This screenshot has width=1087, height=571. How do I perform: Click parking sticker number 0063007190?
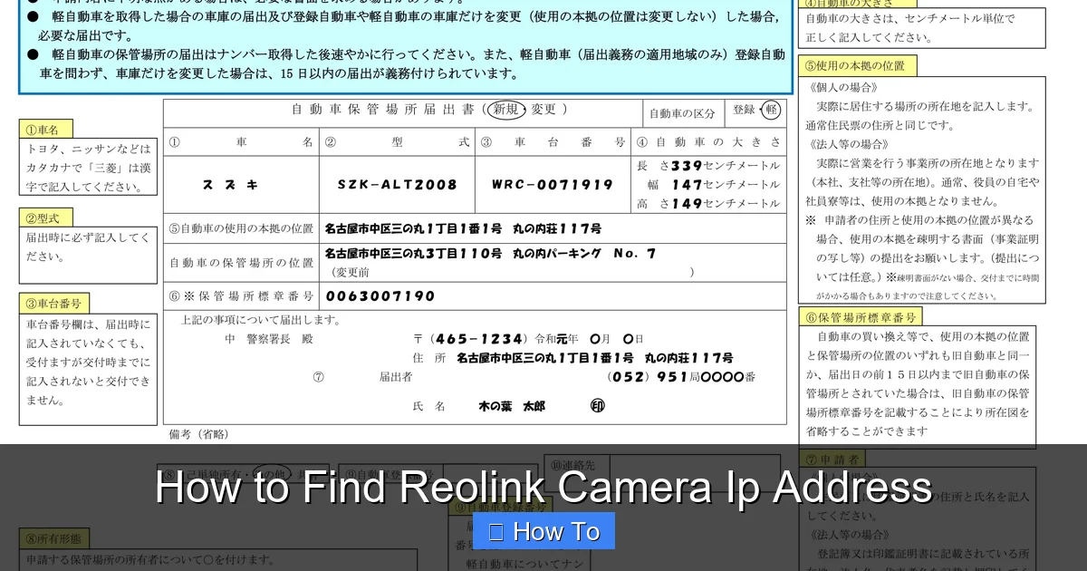click(380, 296)
